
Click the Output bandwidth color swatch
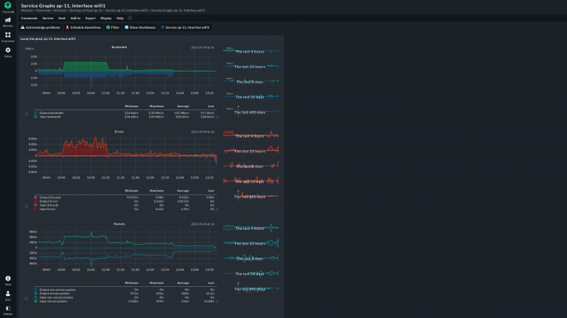tap(35, 112)
